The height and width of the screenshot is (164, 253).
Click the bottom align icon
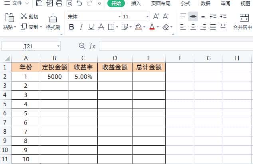(203, 17)
